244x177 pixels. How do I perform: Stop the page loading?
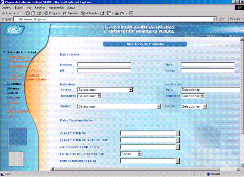tap(28, 13)
